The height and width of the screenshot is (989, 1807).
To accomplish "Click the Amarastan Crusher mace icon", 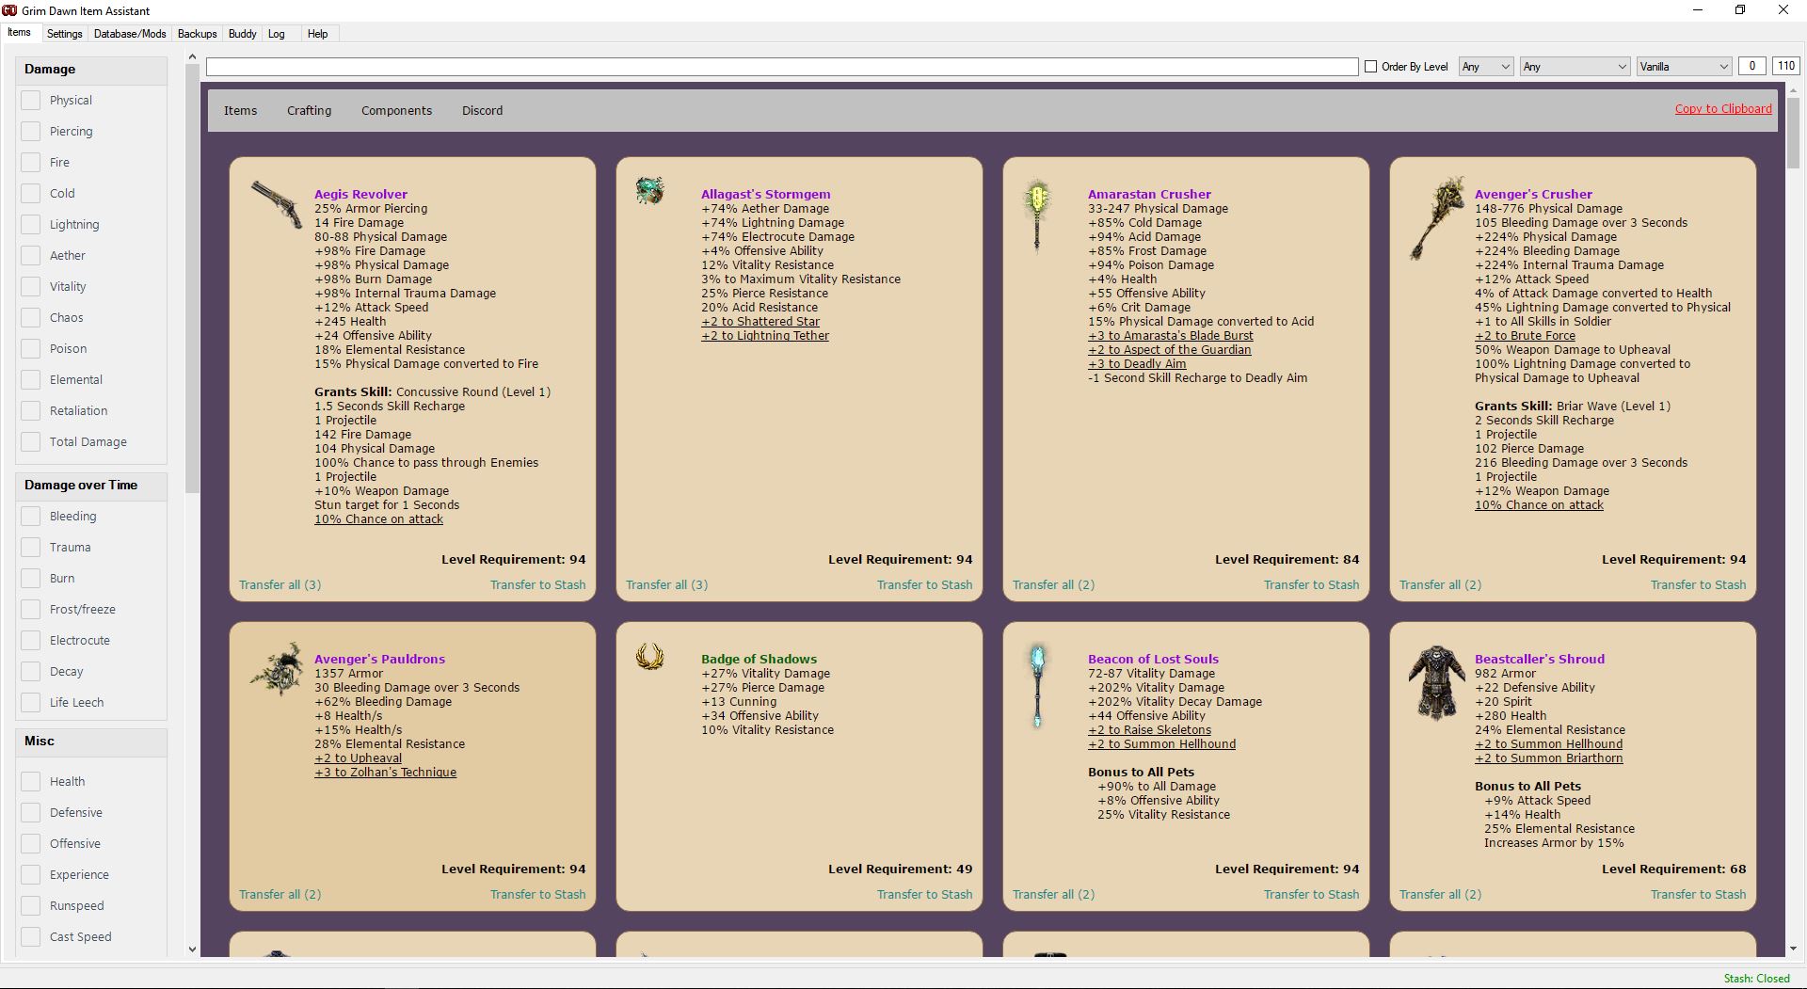I will click(1037, 215).
